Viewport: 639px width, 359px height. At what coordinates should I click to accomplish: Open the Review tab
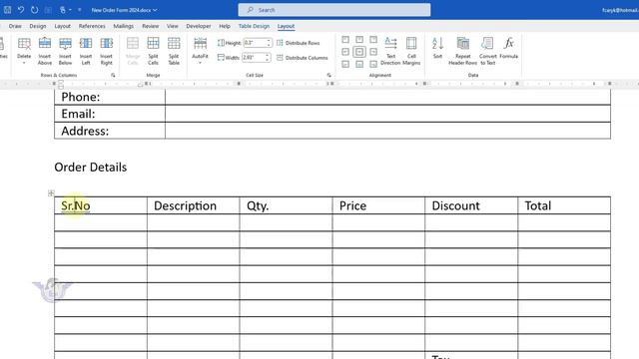pos(151,26)
